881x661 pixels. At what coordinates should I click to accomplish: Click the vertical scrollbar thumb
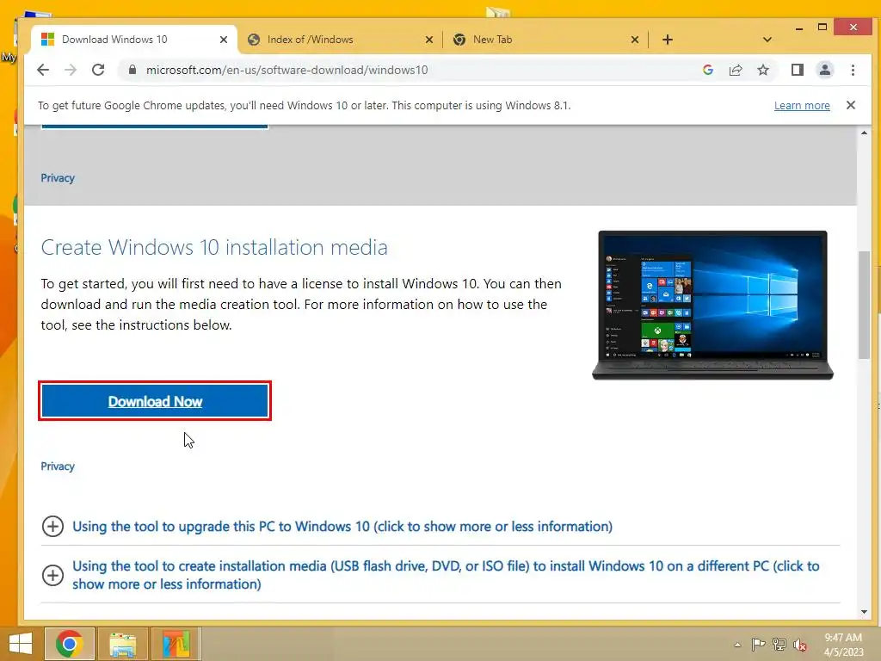tap(864, 306)
